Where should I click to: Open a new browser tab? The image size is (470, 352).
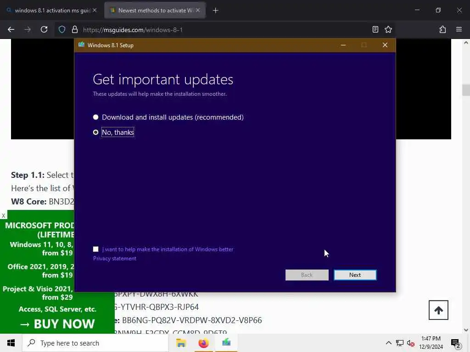click(x=216, y=11)
